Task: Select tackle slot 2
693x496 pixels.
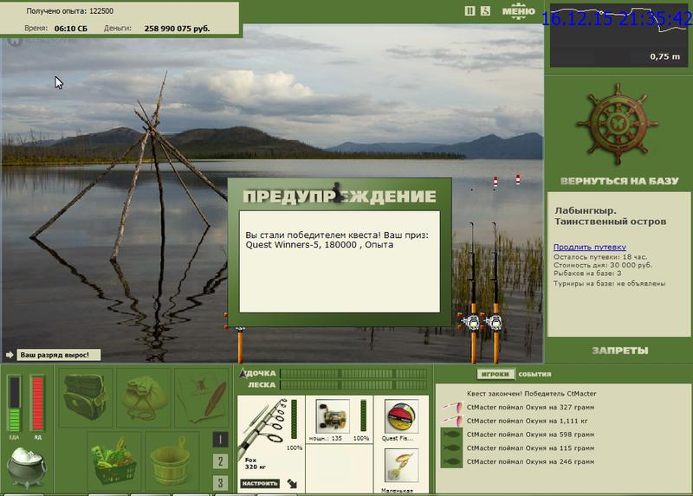Action: (x=220, y=461)
